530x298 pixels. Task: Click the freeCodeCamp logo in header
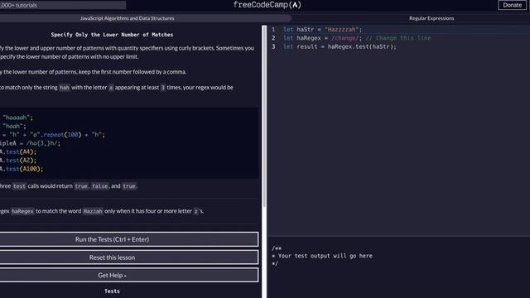click(x=267, y=5)
